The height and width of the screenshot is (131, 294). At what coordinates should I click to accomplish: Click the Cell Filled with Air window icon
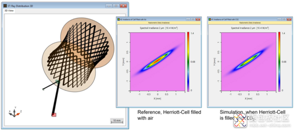point(119,19)
